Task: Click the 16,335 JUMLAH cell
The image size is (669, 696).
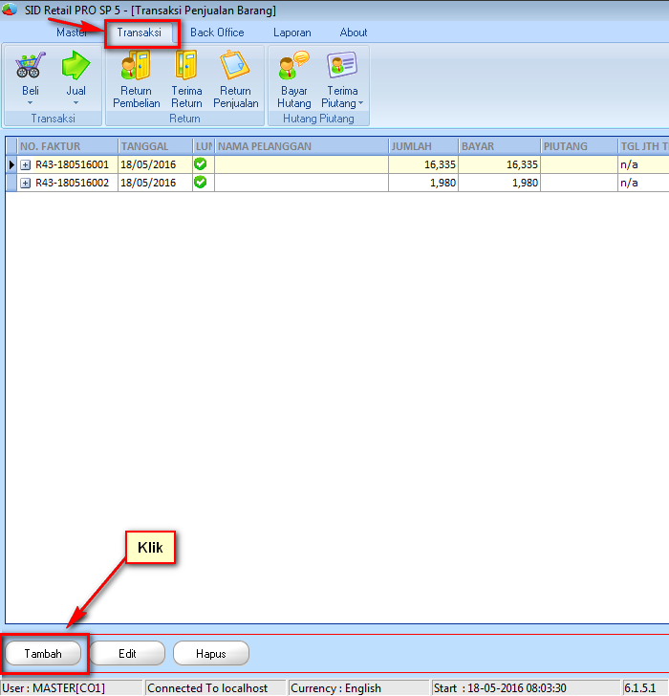Action: pyautogui.click(x=423, y=164)
